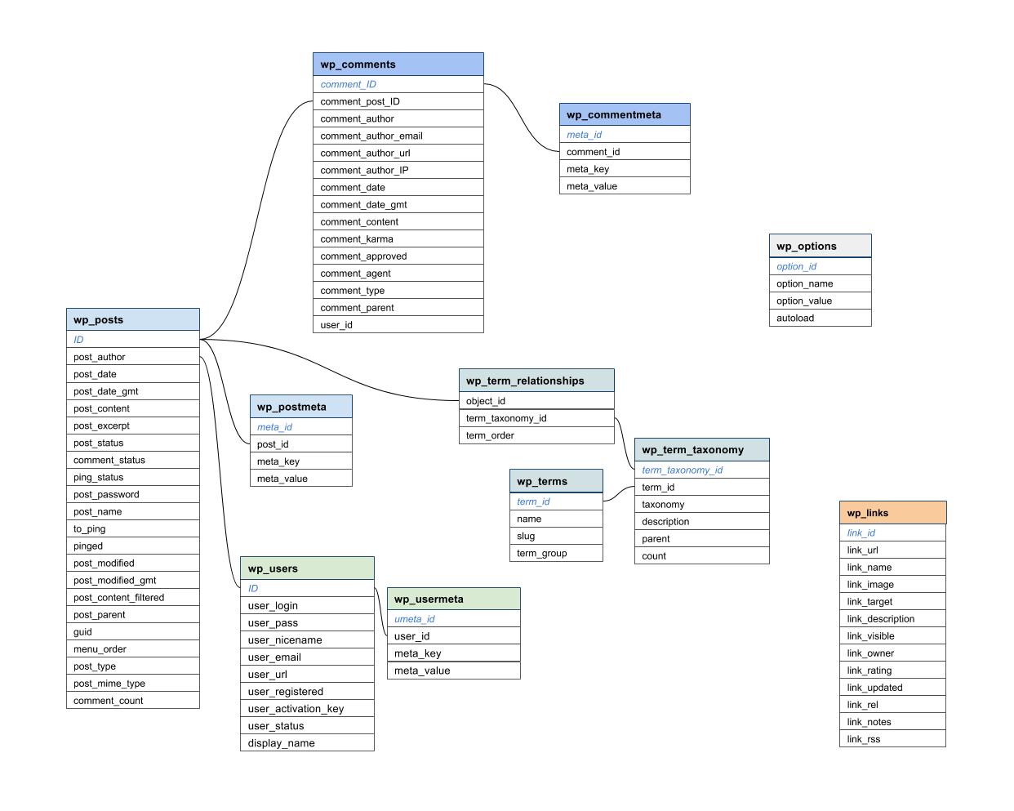1014x811 pixels.
Task: Click the link_rss row
Action: point(892,738)
